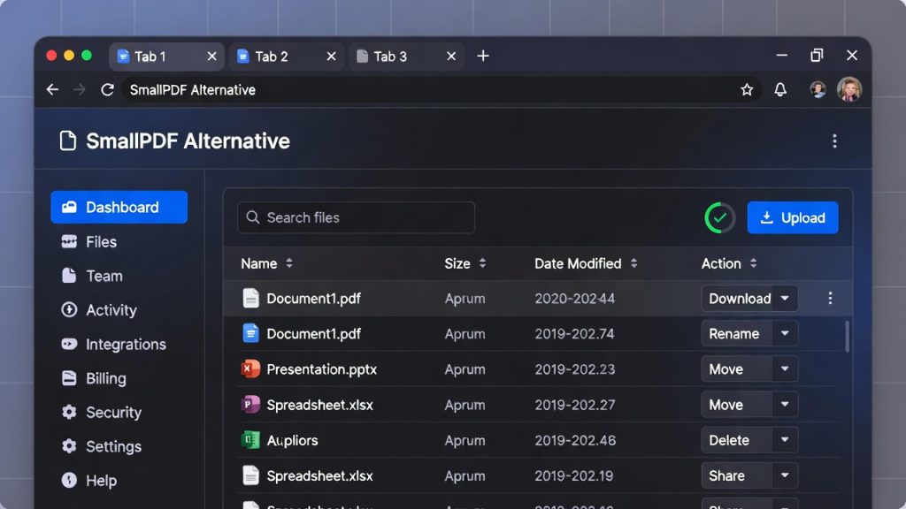Image resolution: width=906 pixels, height=509 pixels.
Task: Open the three-dot menu on the first Document1.pdf row
Action: click(830, 298)
